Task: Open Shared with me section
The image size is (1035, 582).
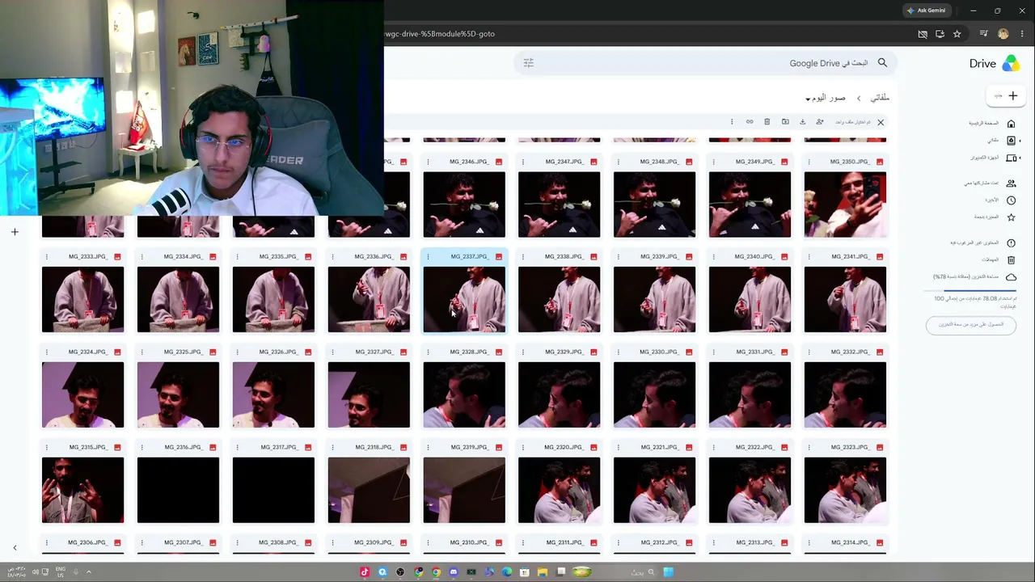Action: click(990, 183)
